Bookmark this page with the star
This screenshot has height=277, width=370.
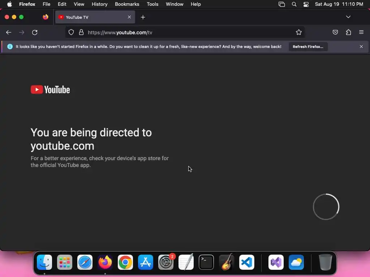click(x=299, y=32)
